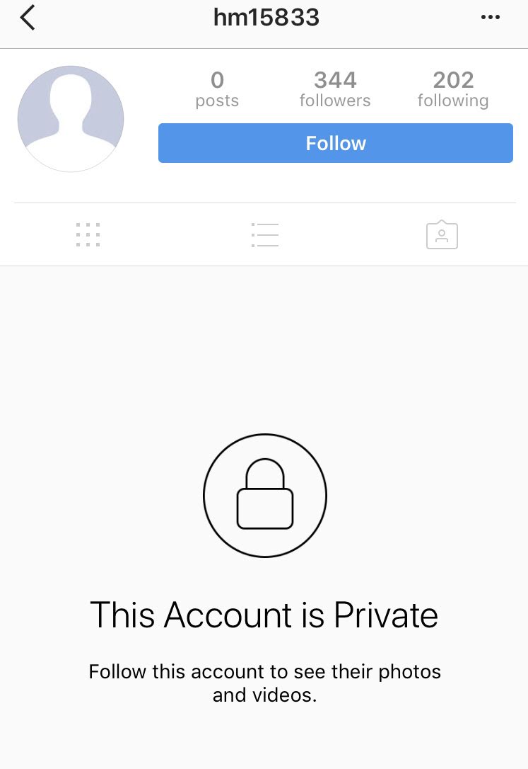Viewport: 528px width, 769px height.
Task: Switch to the list view icon
Action: [265, 234]
